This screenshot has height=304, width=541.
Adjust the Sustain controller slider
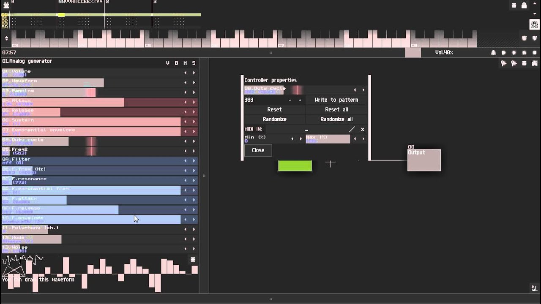91,122
